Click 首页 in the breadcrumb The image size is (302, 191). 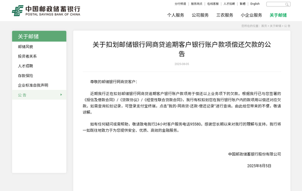pos(264,26)
